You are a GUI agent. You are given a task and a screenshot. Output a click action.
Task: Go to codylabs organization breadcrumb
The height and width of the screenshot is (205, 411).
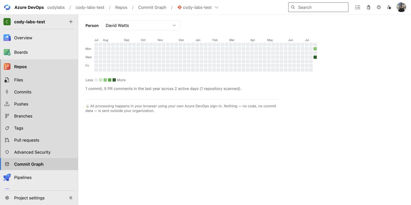tap(56, 7)
